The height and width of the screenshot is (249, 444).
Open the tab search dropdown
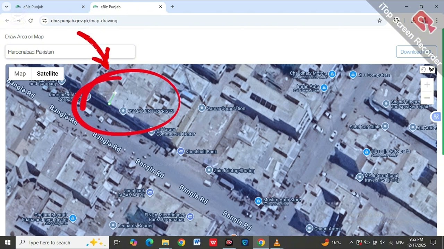(x=6, y=7)
